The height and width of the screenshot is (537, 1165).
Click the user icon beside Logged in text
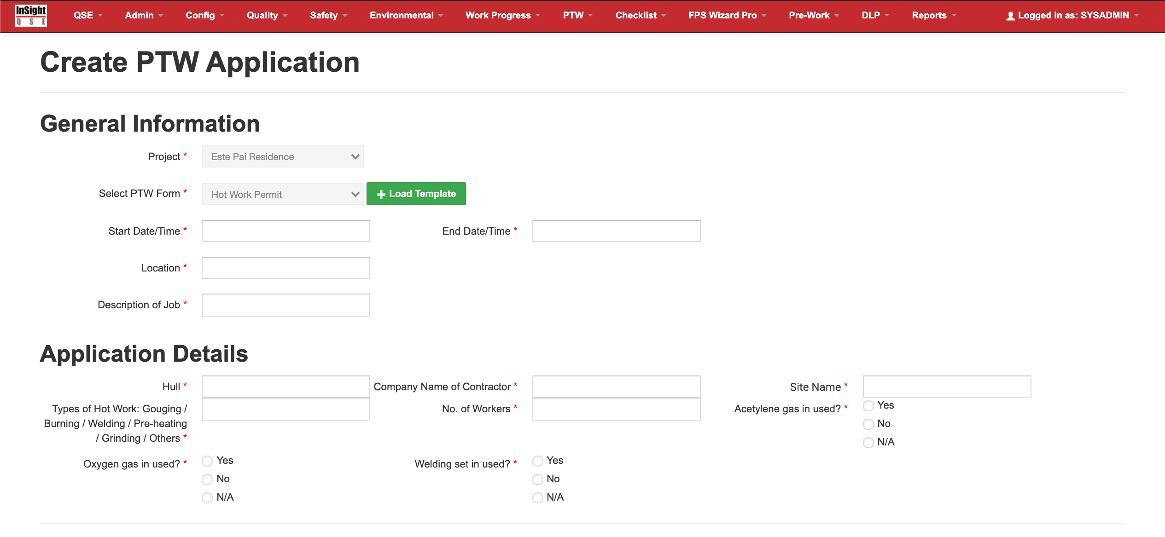click(1010, 16)
